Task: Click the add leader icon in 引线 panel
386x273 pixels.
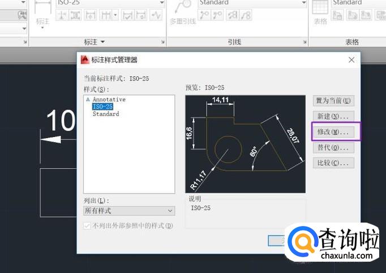Action: (x=204, y=15)
